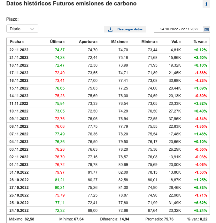Click the Plazo: label

click(x=12, y=19)
